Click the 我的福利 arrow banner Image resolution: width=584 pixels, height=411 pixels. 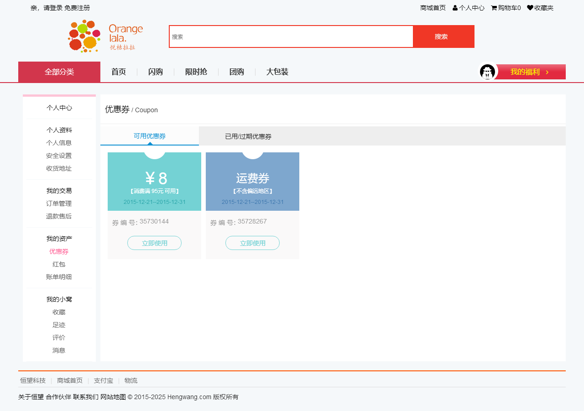point(531,72)
